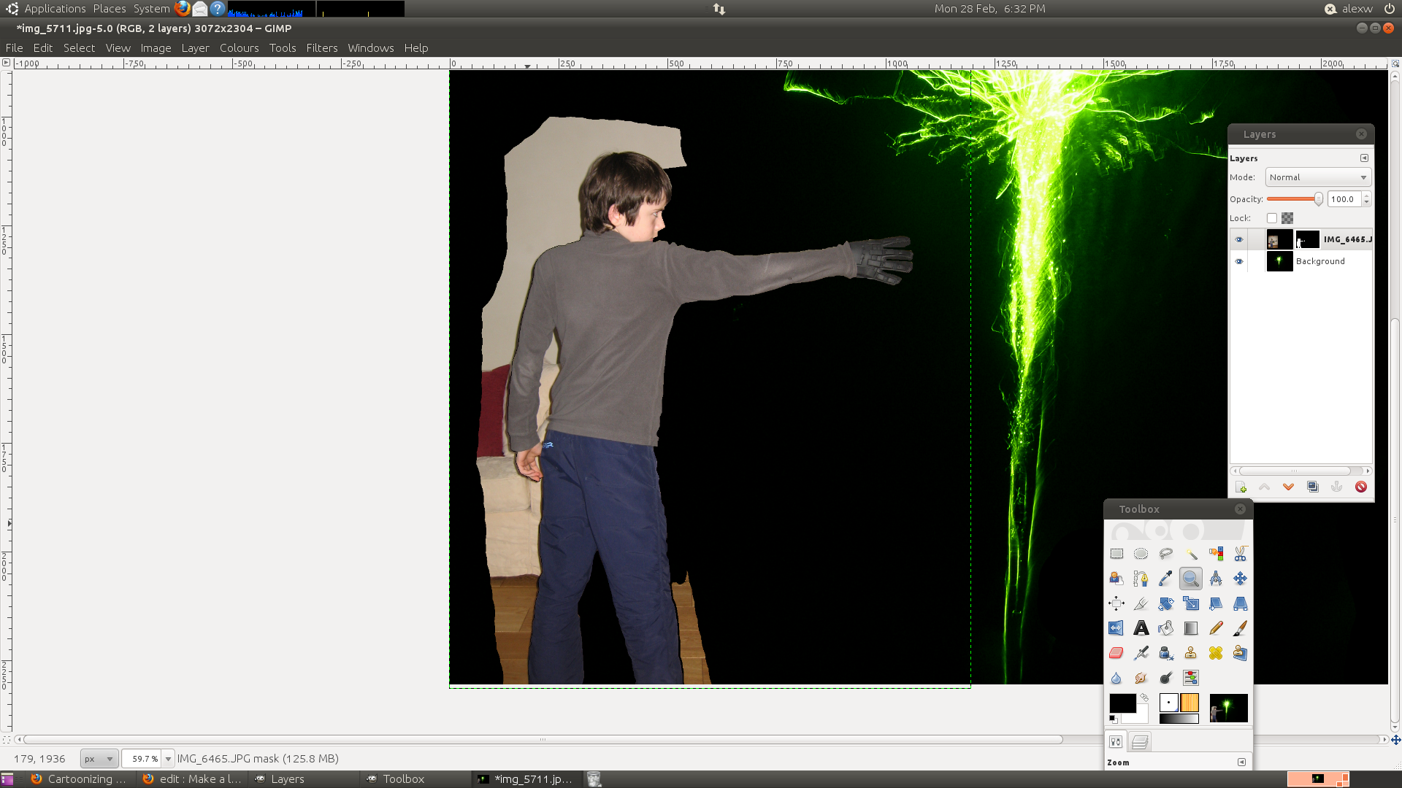1402x788 pixels.
Task: Click the active image thumbnail in Toolbox
Action: pyautogui.click(x=1229, y=708)
